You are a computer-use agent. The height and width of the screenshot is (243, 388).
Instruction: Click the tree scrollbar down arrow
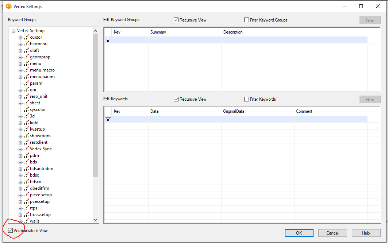coord(96,220)
